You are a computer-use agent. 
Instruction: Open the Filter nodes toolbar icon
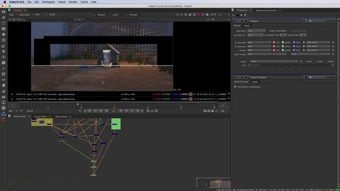pyautogui.click(x=4, y=40)
